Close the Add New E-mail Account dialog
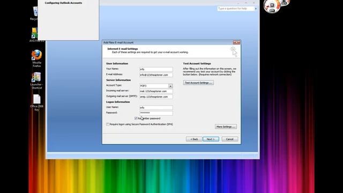 (236, 42)
